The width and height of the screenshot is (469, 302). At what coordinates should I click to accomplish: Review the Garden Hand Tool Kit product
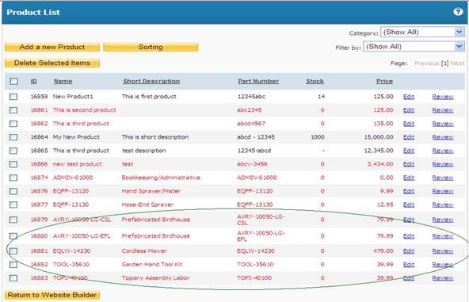[443, 265]
